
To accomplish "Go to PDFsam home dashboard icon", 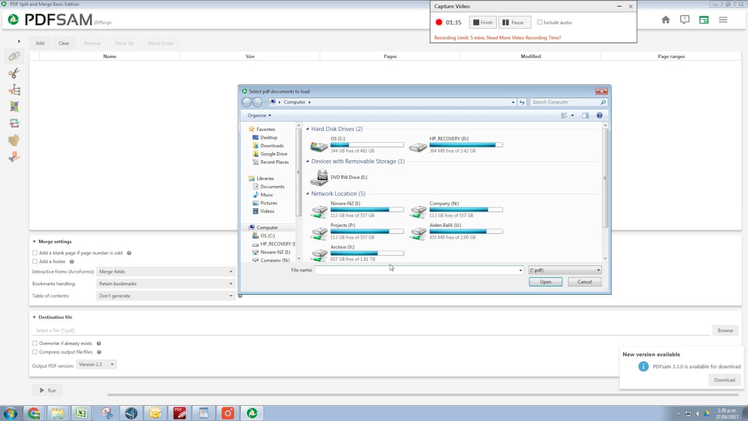I will 666,20.
